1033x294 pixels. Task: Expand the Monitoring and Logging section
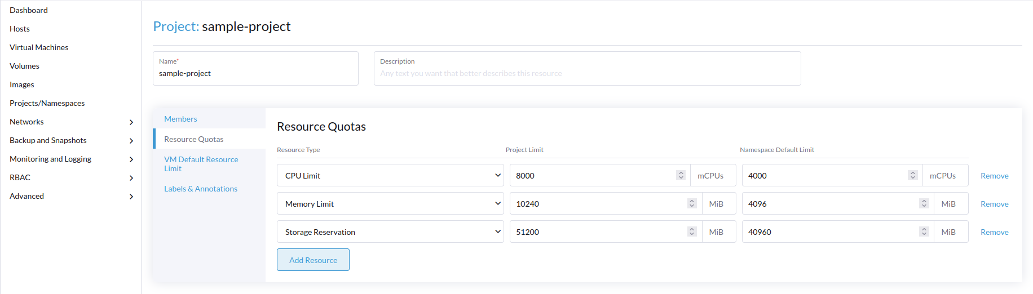point(131,159)
